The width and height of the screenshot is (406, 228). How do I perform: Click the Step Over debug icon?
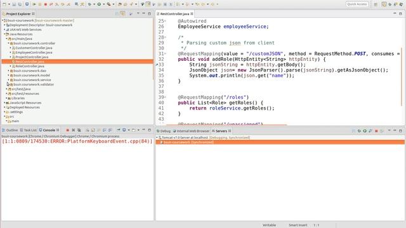click(x=62, y=4)
